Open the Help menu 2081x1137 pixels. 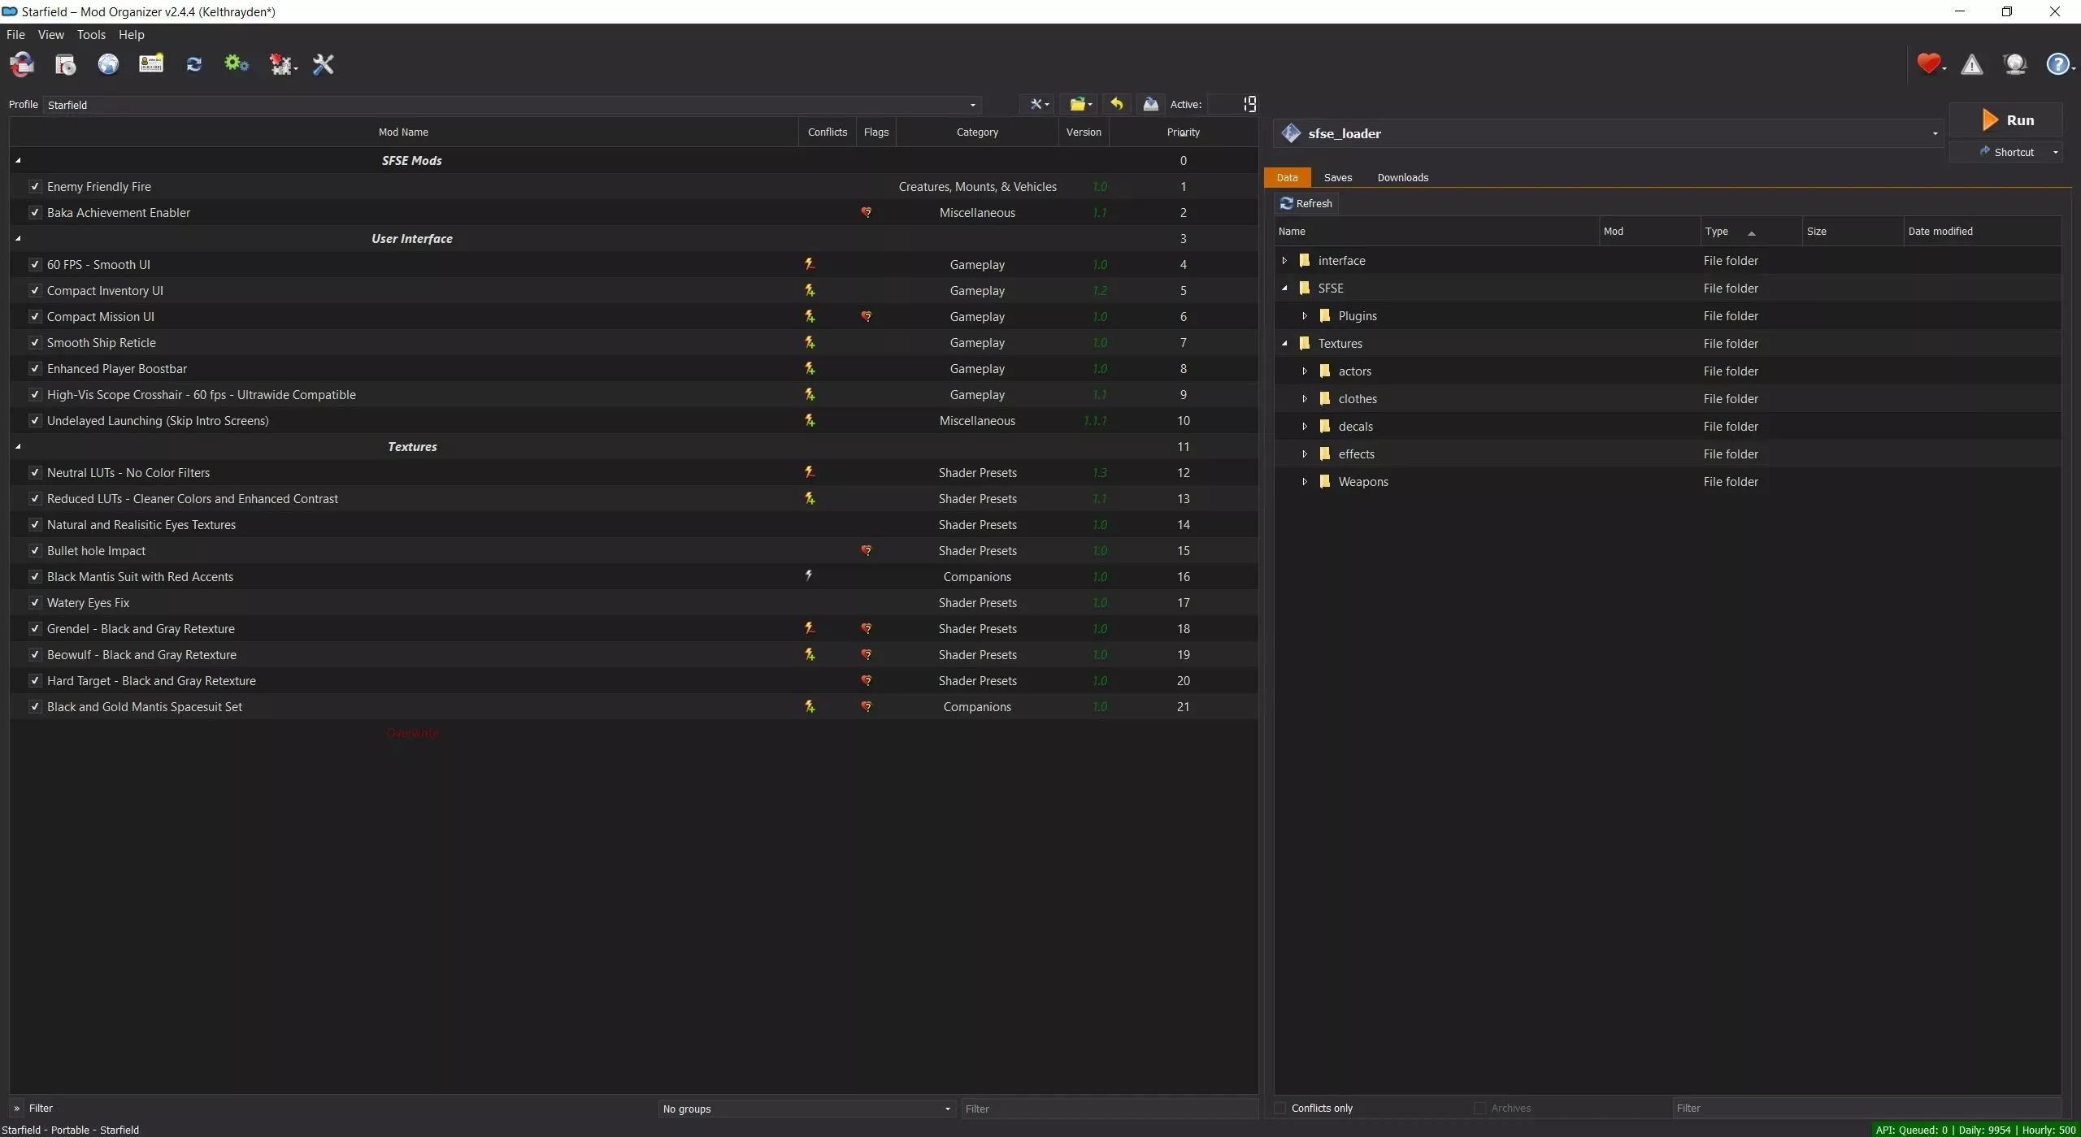(x=131, y=34)
